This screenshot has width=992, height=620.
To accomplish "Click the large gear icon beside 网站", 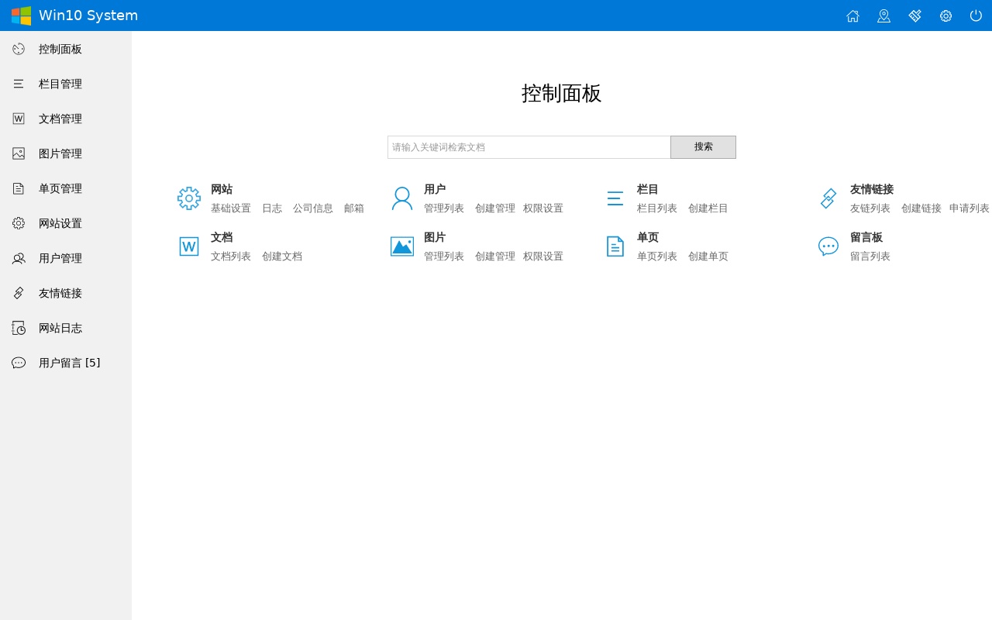I will point(189,198).
